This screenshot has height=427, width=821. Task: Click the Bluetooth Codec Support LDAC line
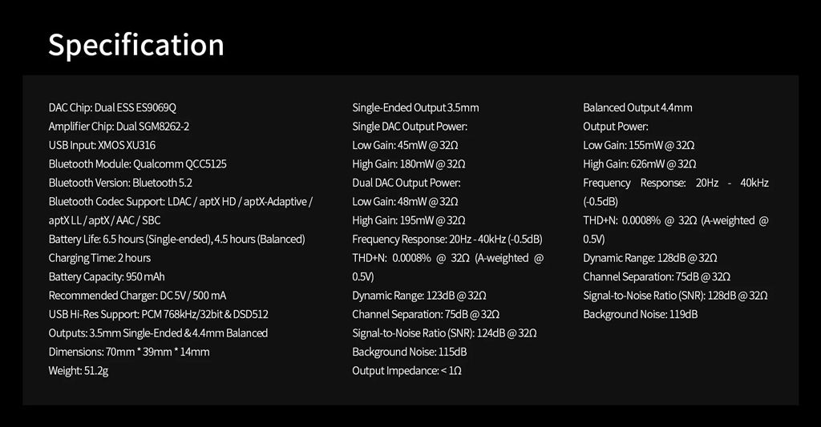(180, 201)
